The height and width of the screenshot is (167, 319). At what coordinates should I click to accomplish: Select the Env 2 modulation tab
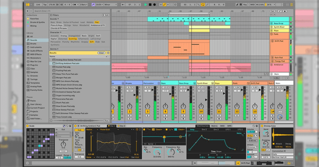pos(204,129)
